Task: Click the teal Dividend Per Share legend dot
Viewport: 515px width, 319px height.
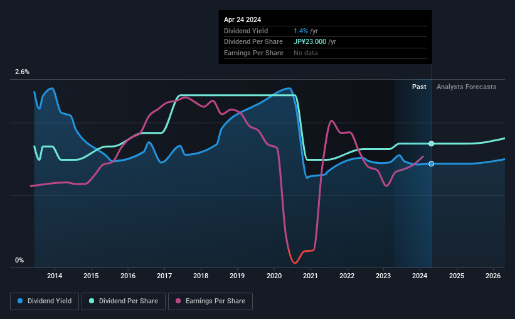Action: pyautogui.click(x=92, y=301)
